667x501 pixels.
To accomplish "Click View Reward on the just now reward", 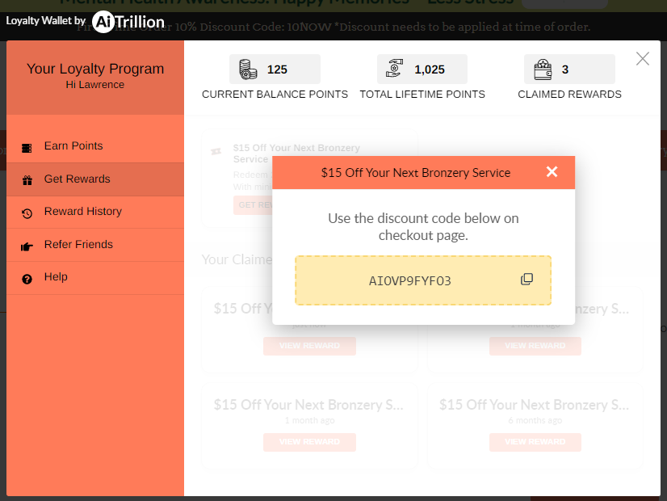I will (x=309, y=346).
